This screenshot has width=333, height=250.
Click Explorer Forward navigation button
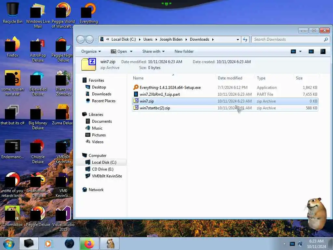pos(89,39)
